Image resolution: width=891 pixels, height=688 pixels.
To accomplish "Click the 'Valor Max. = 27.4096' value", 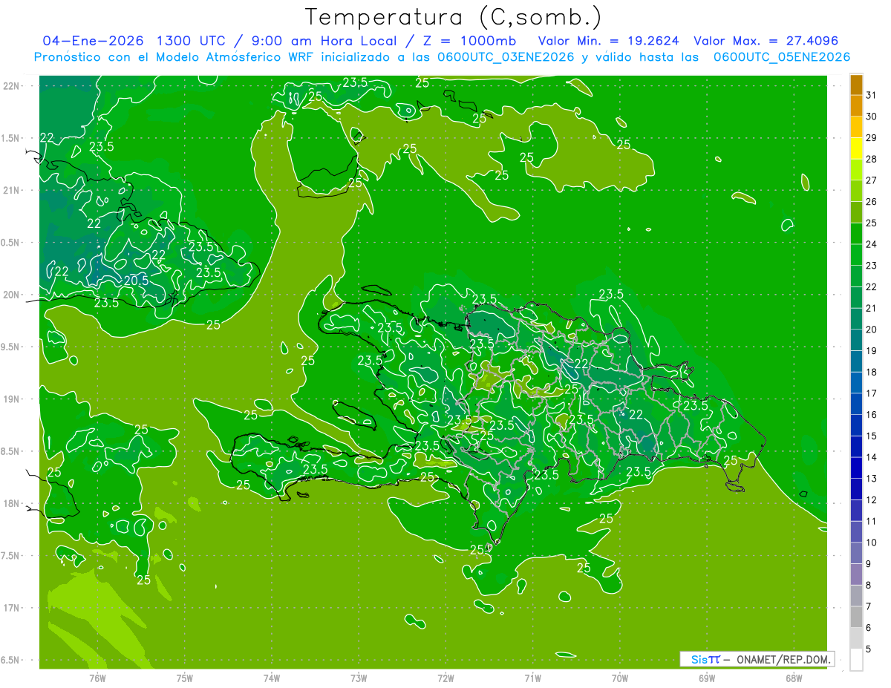I will pyautogui.click(x=766, y=41).
